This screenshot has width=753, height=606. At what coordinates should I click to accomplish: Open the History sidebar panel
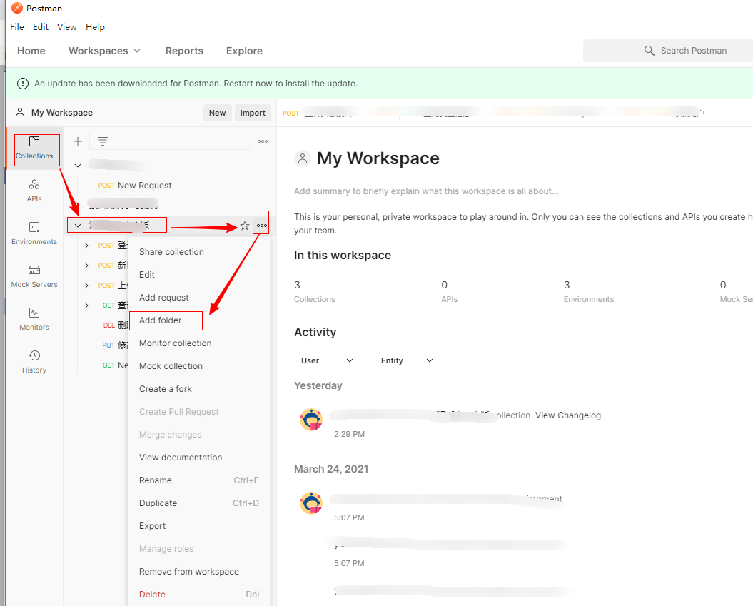click(x=34, y=362)
